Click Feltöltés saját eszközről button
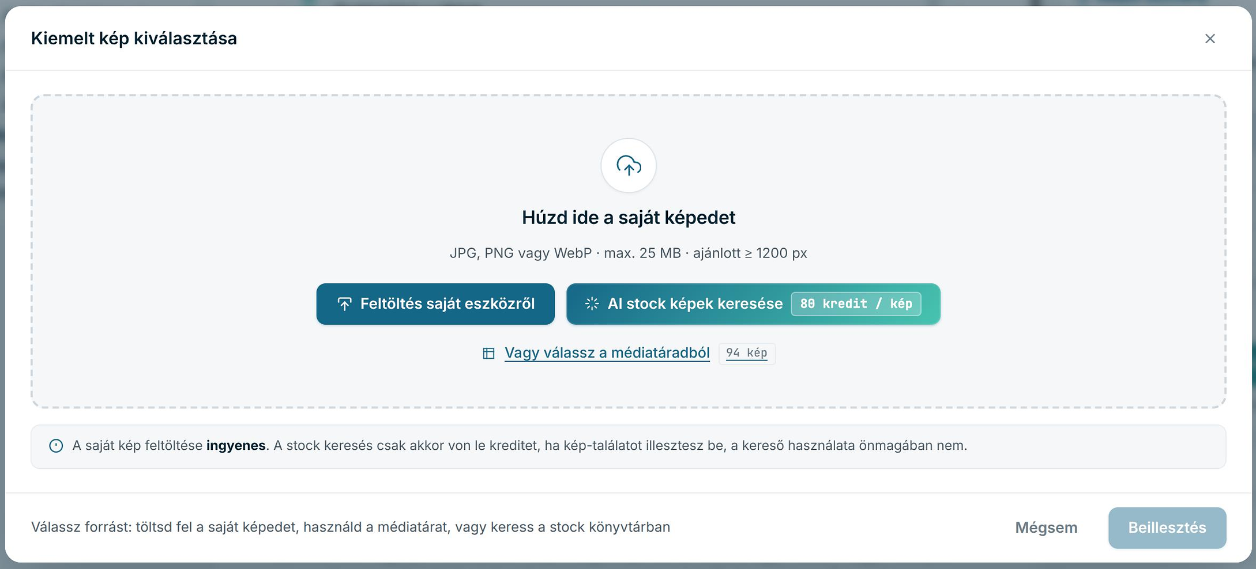 point(435,304)
